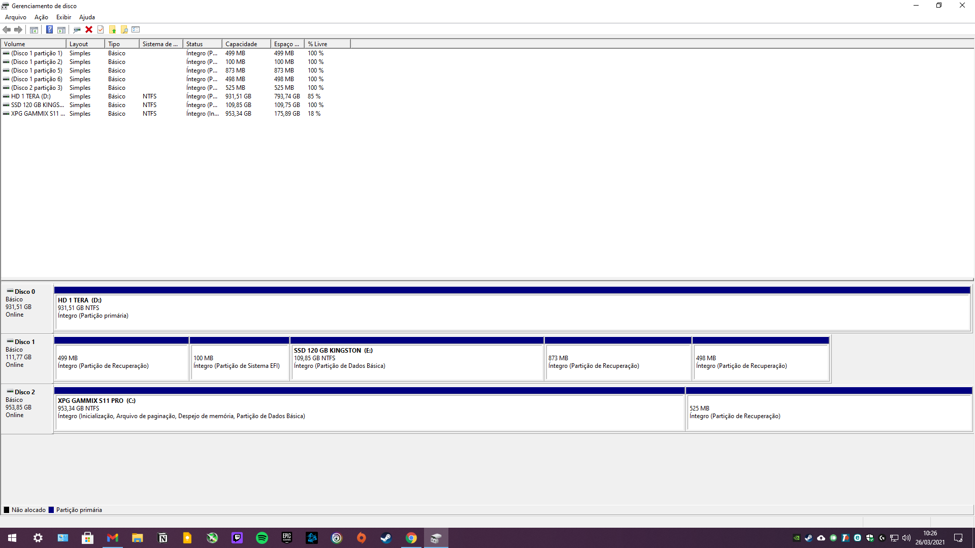
Task: Click the Espaço... column header
Action: (x=288, y=44)
